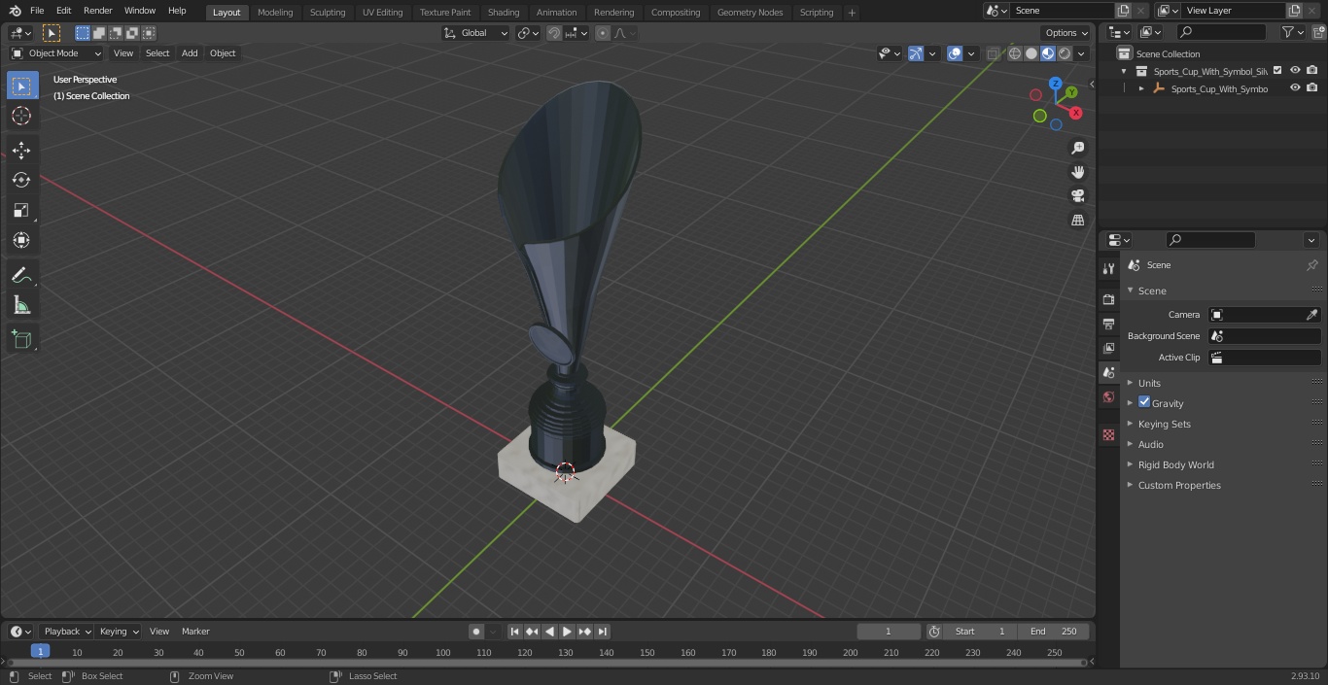Choose the Annotate pencil tool
The image size is (1328, 685).
(21, 276)
